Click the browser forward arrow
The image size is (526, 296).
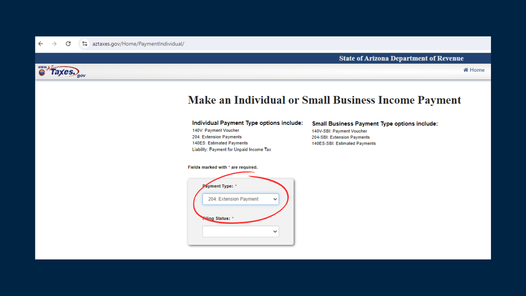54,44
